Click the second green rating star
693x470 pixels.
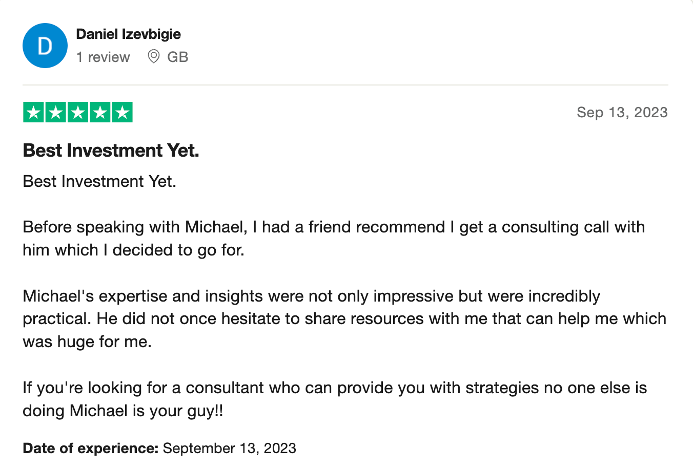coord(56,112)
